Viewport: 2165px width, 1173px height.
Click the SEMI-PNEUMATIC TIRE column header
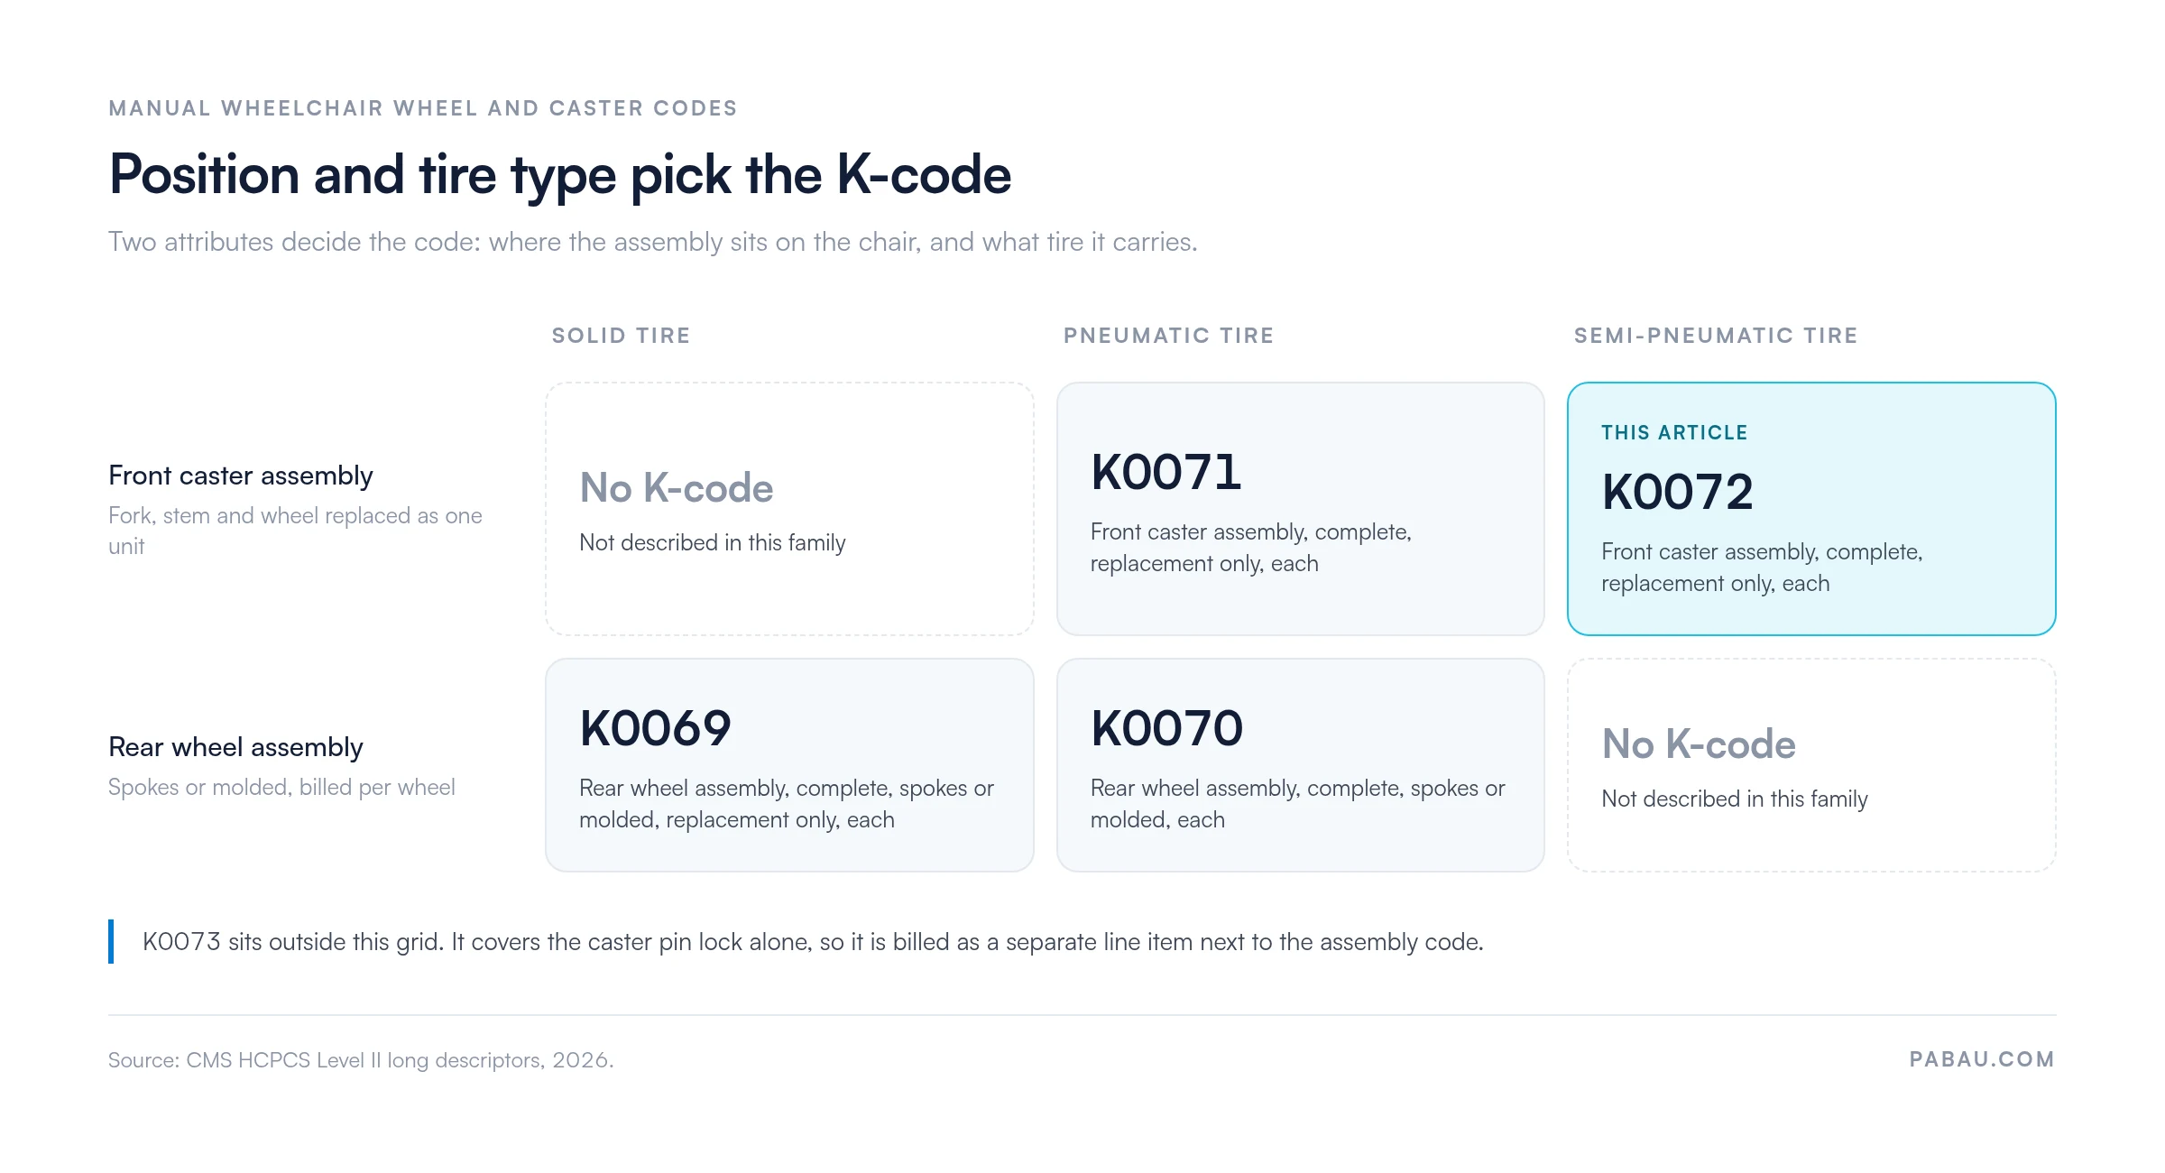1716,336
